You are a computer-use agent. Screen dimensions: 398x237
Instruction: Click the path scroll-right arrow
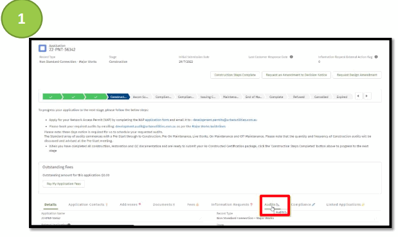[366, 96]
